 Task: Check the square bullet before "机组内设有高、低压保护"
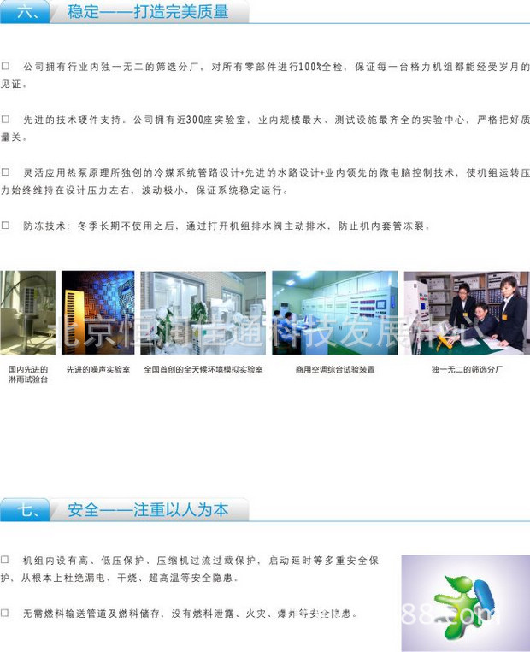tap(6, 560)
